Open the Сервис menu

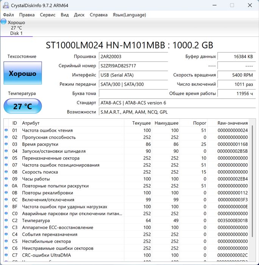(x=48, y=15)
